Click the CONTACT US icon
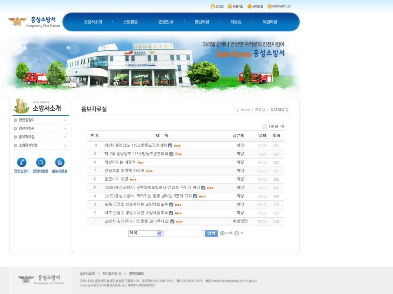 point(270,6)
